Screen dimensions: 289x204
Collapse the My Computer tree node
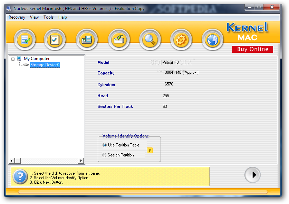(13, 59)
